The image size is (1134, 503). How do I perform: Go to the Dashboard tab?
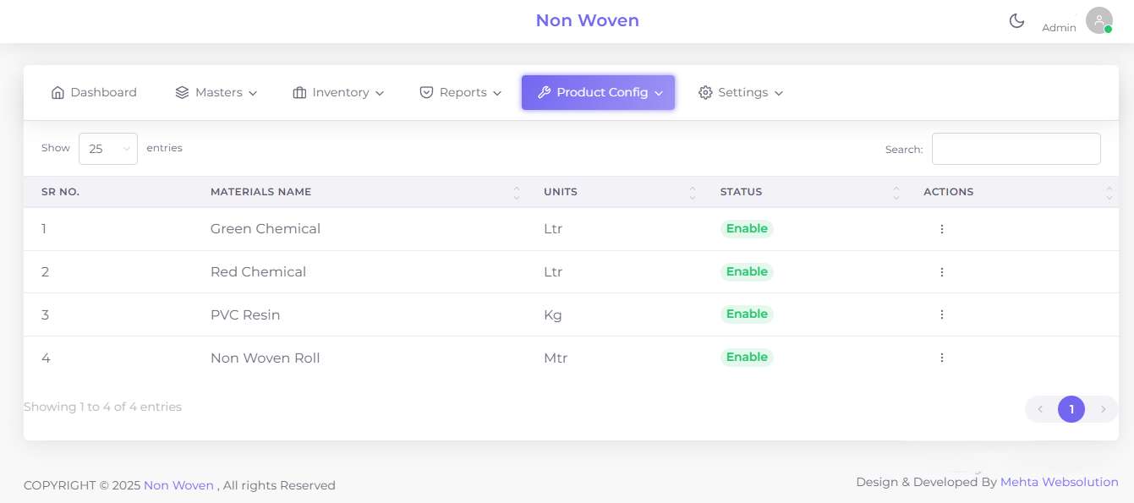point(94,93)
